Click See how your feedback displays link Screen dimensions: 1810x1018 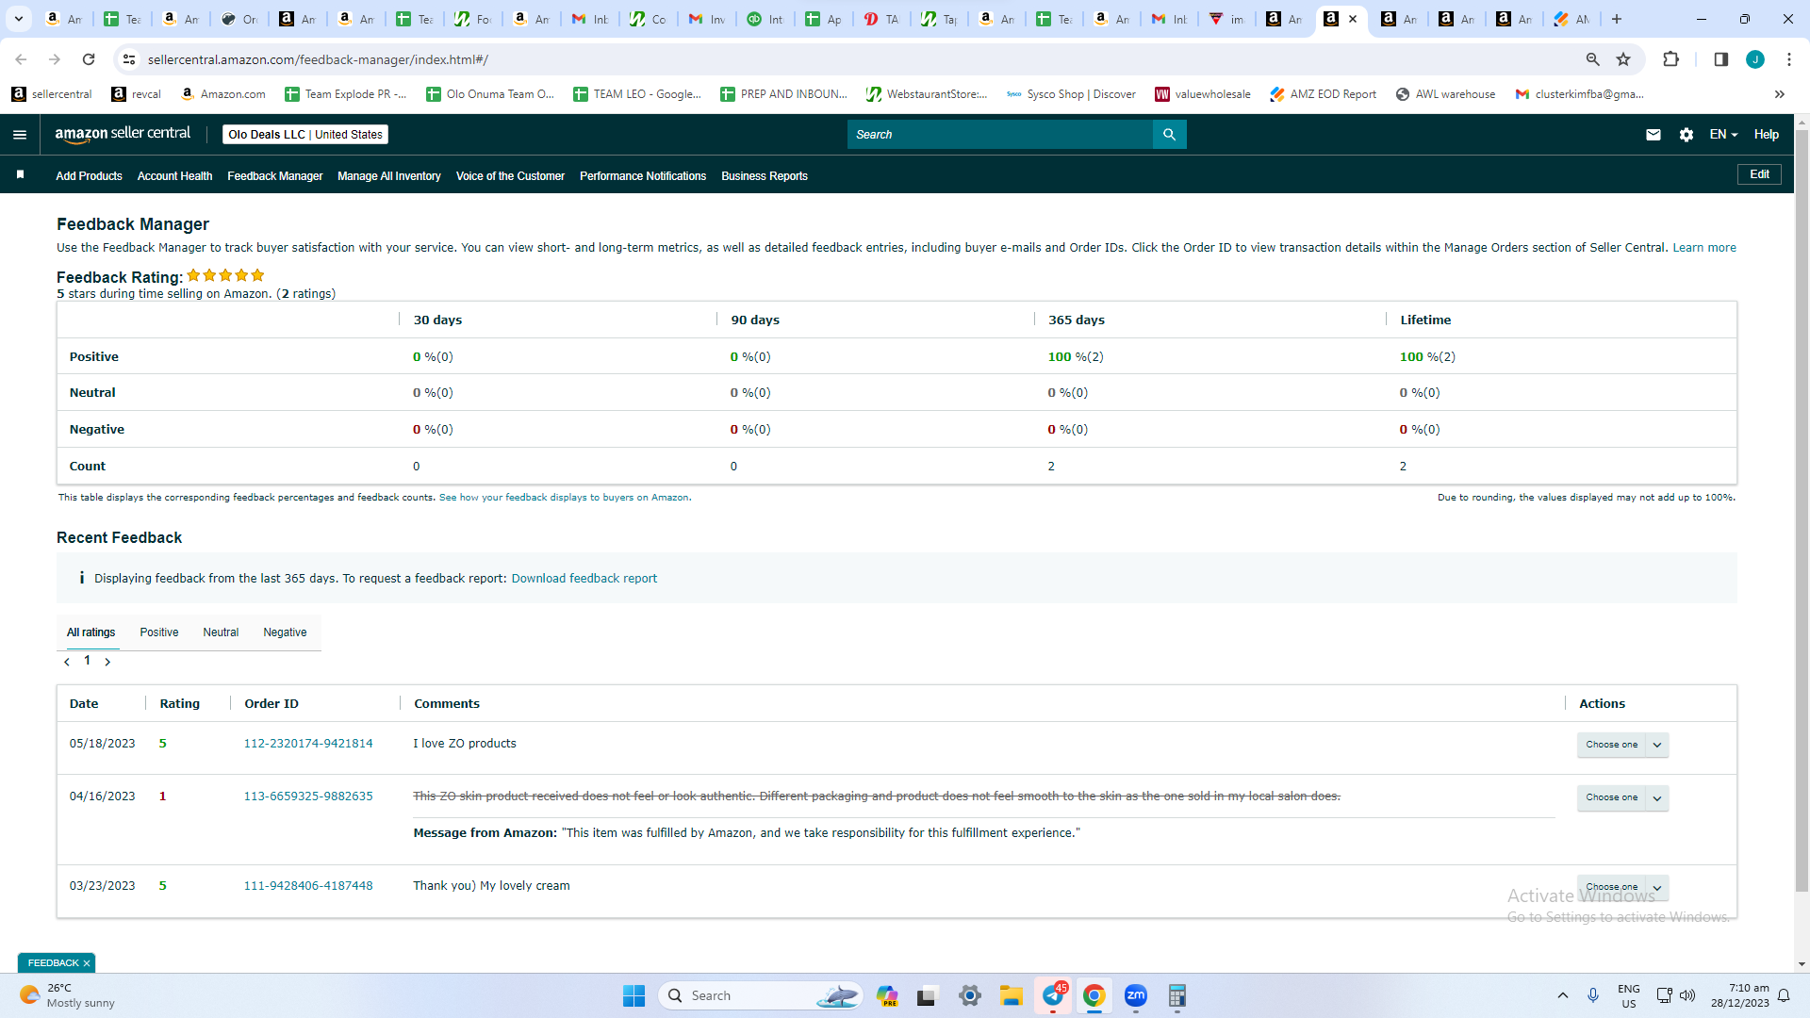564,498
